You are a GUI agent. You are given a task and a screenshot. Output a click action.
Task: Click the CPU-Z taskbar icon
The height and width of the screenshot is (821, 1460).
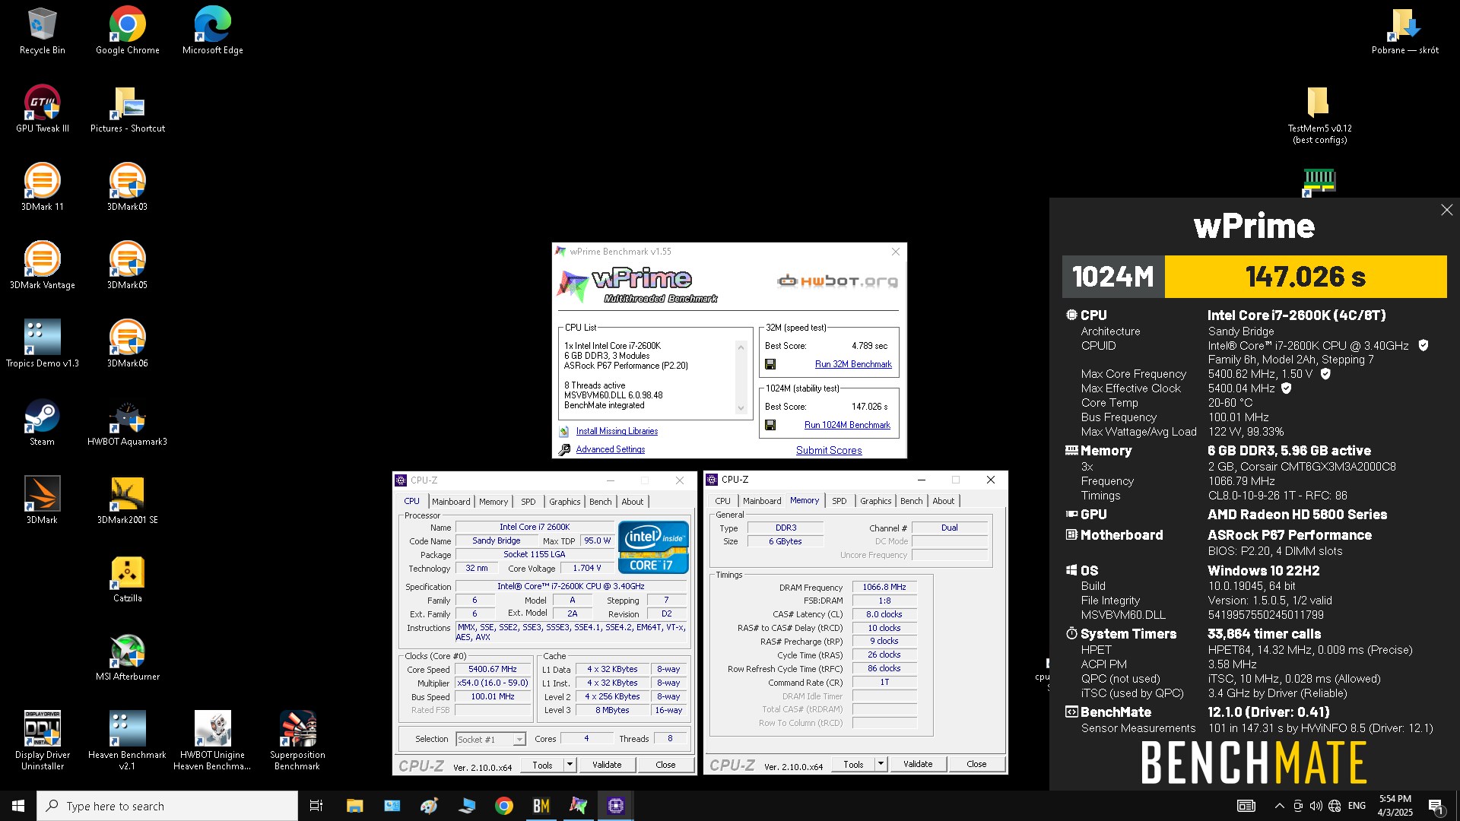[x=615, y=806]
